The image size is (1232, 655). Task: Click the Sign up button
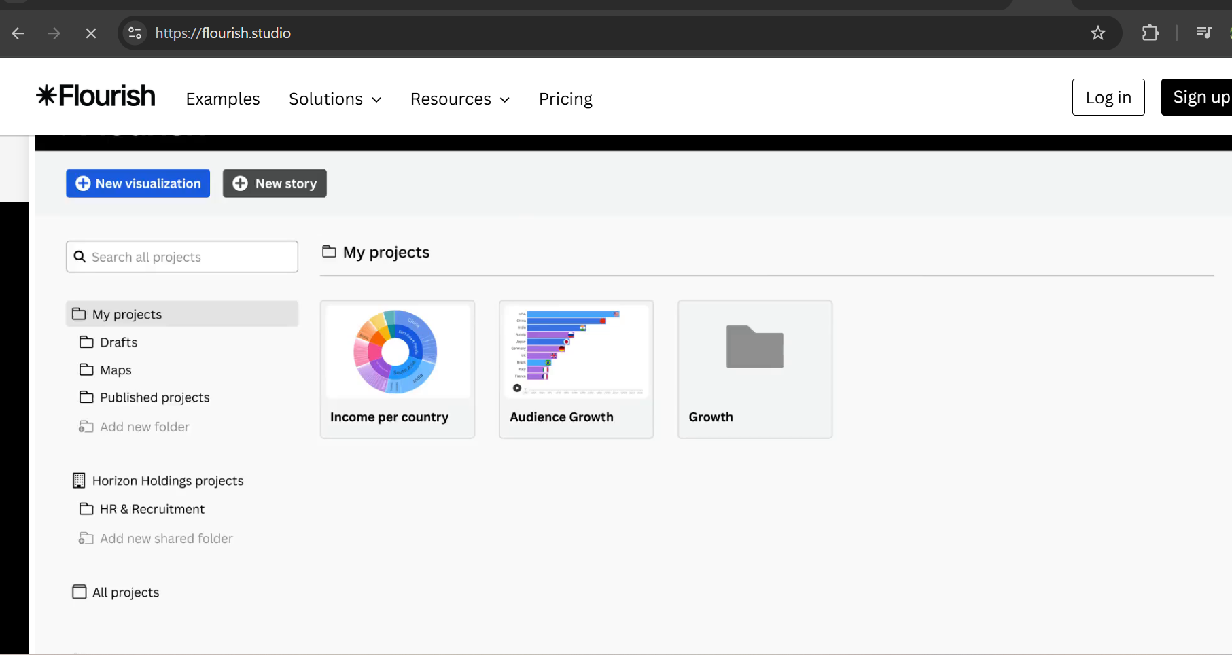pos(1197,97)
